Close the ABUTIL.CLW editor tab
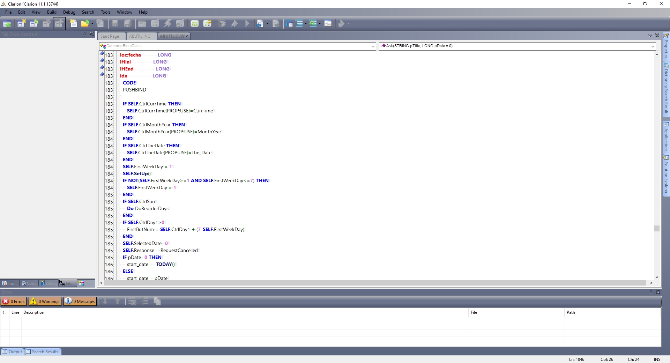Viewport: 670px width, 363px height. point(187,36)
